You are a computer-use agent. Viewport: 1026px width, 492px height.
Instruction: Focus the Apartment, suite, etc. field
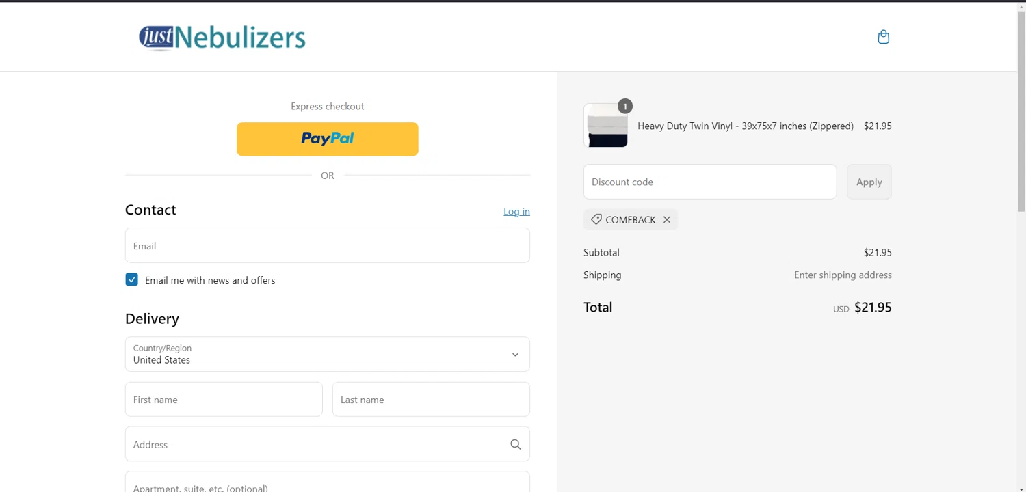coord(328,482)
